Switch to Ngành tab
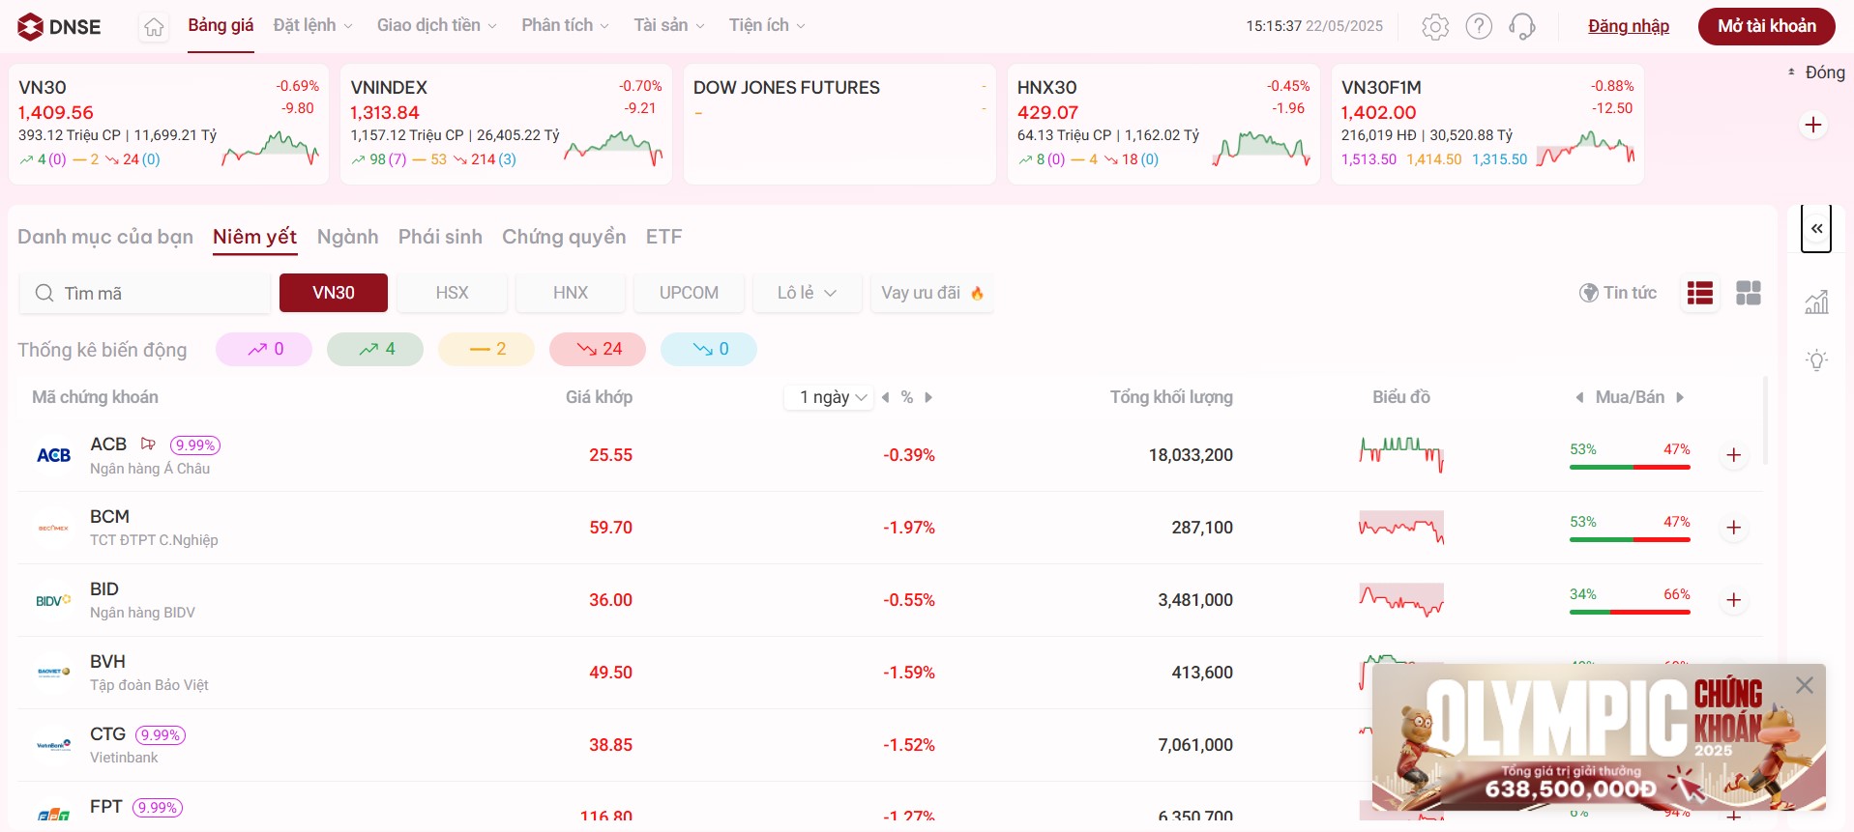Image resolution: width=1854 pixels, height=832 pixels. tap(348, 237)
